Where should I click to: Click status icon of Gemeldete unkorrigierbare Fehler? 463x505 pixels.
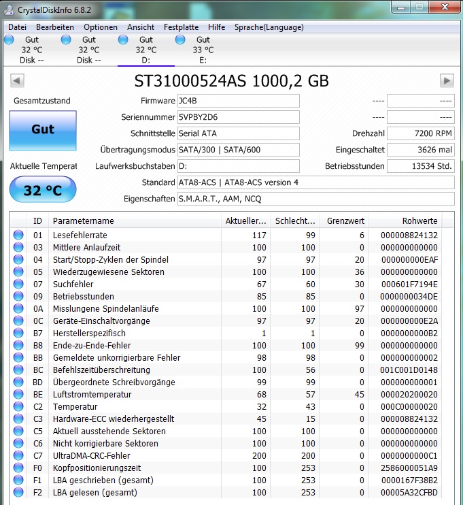[18, 357]
